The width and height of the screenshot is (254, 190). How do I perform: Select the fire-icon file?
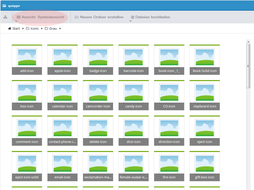pyautogui.click(x=169, y=166)
